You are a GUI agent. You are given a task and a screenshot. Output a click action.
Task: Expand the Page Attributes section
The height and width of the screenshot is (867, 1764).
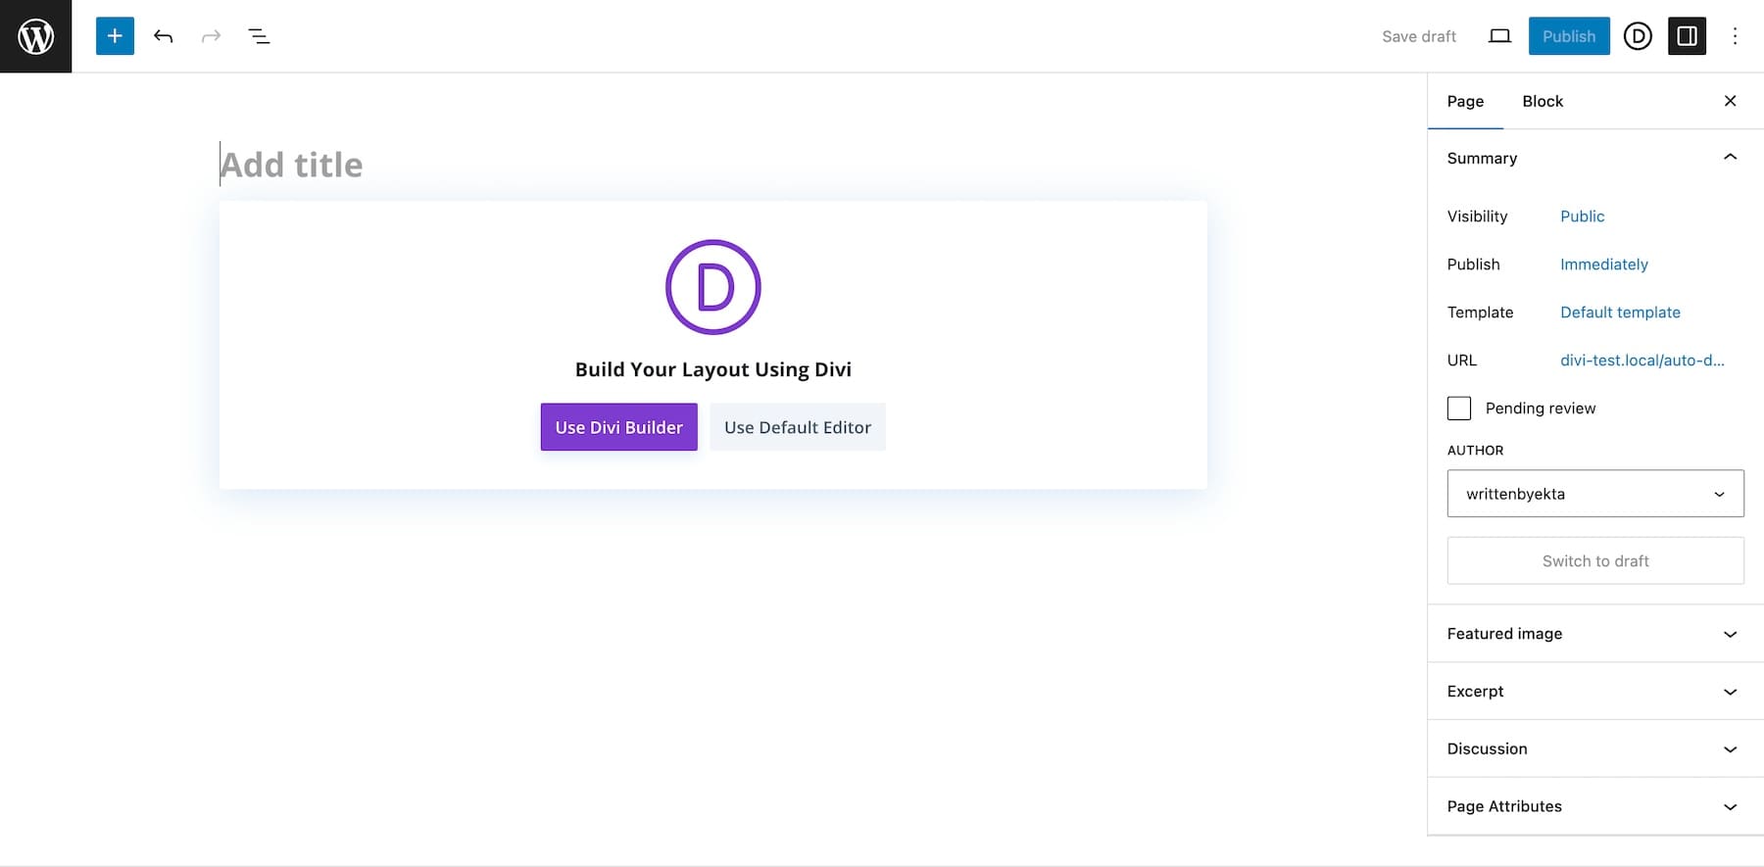pos(1595,806)
